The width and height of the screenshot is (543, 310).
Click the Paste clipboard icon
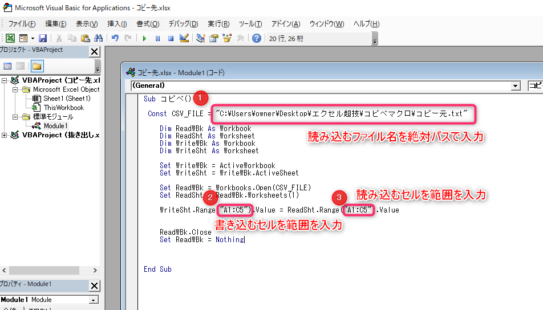click(x=85, y=38)
